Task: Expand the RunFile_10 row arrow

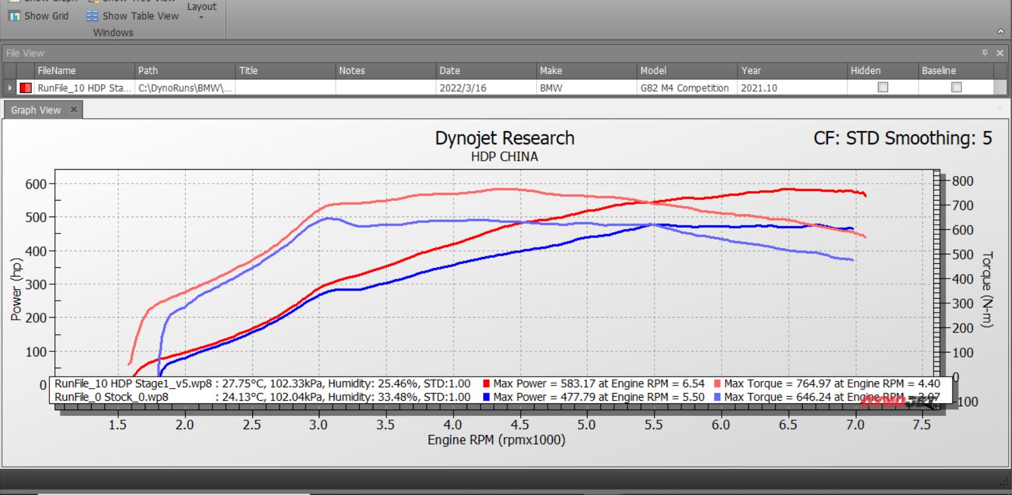Action: (x=9, y=88)
